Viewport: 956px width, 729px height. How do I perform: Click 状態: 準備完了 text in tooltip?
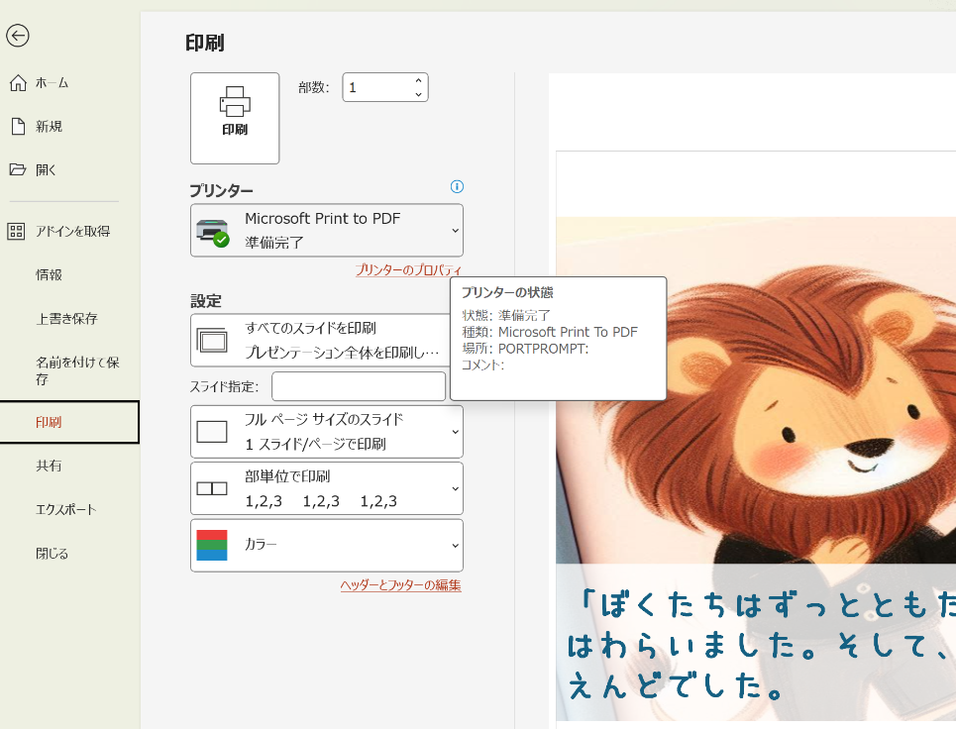506,315
